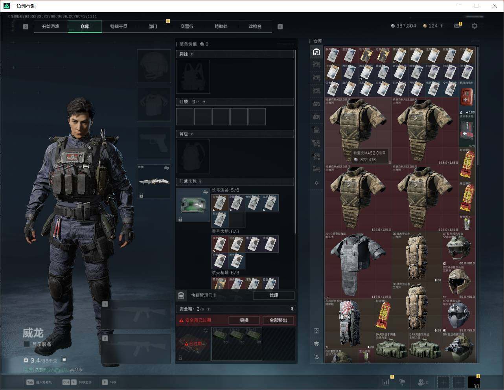
Task: Click swap icon on keycard case
Action: [205, 192]
